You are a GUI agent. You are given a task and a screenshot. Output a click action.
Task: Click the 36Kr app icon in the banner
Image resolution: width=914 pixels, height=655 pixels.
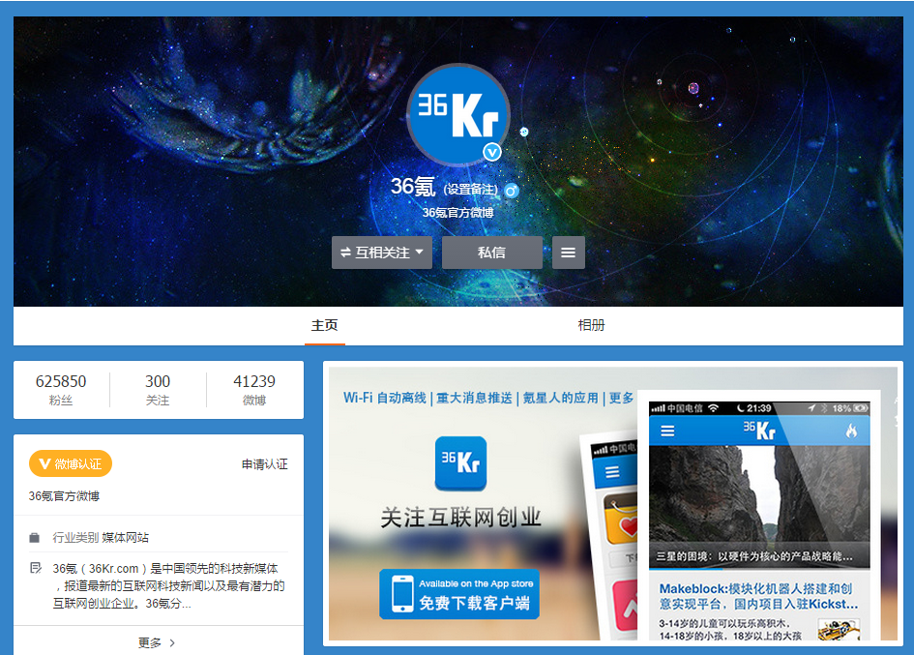[460, 463]
